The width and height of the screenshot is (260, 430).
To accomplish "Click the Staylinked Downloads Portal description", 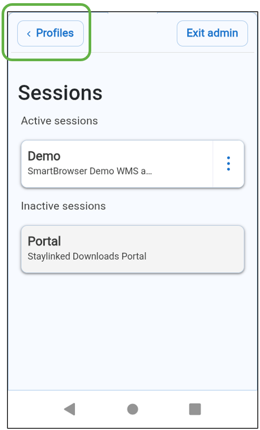I will click(x=87, y=256).
